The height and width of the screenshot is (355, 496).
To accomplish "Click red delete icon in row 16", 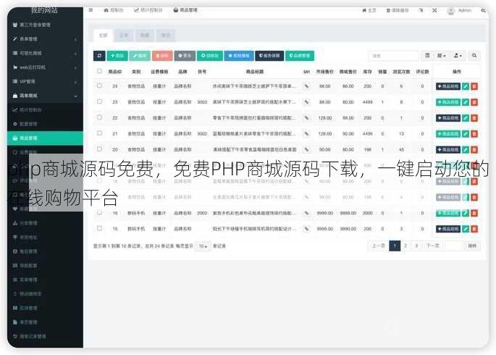I will [x=474, y=213].
